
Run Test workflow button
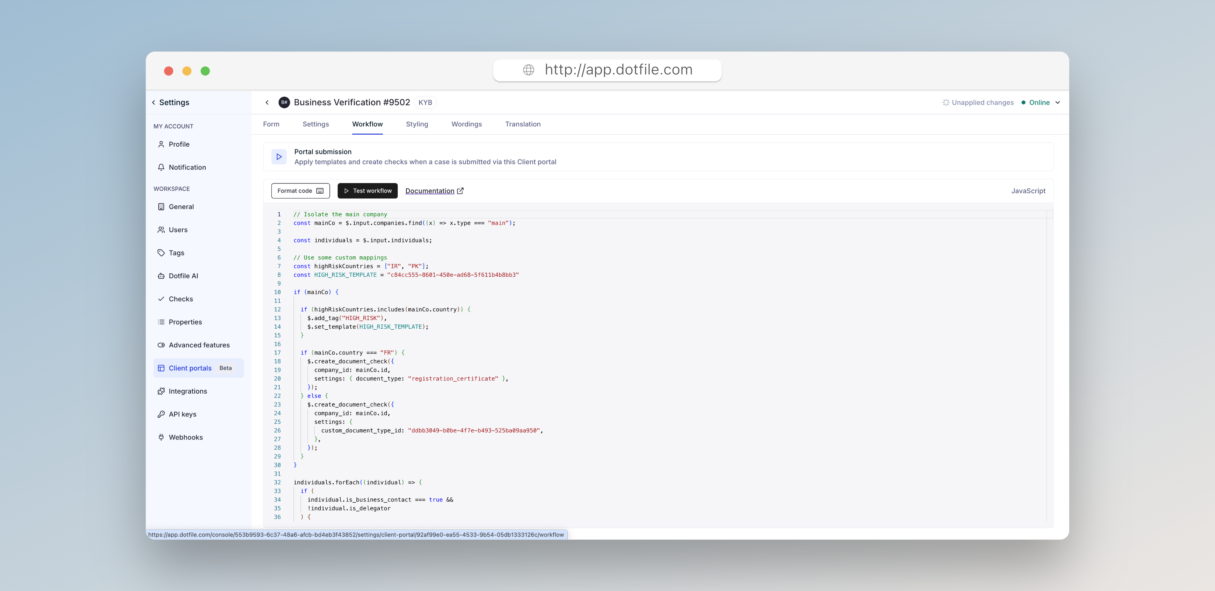tap(367, 191)
